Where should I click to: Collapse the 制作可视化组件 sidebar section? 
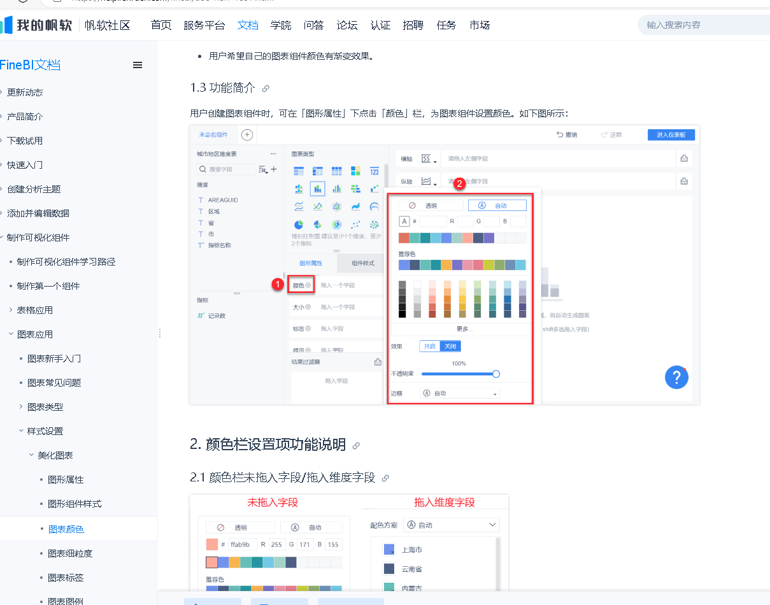click(3, 238)
